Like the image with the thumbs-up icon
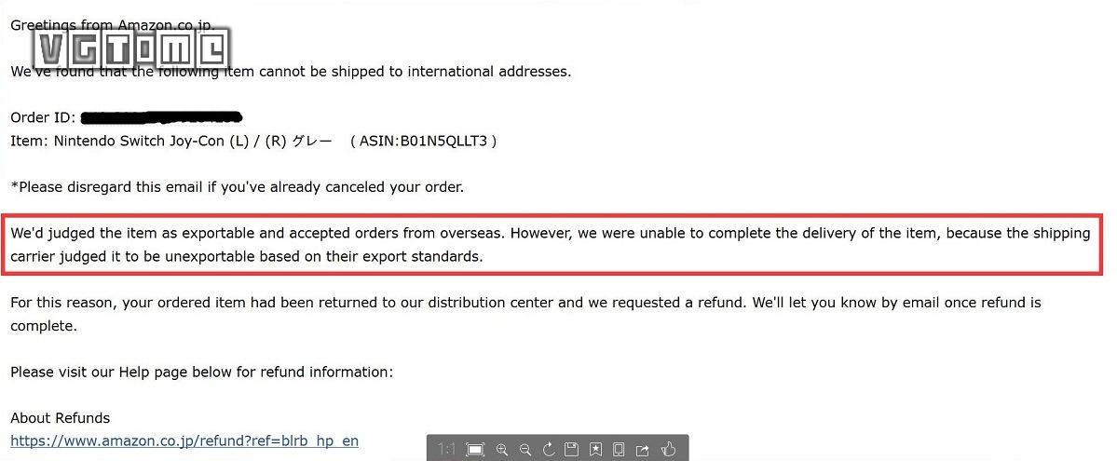Image resolution: width=1117 pixels, height=461 pixels. (x=667, y=450)
